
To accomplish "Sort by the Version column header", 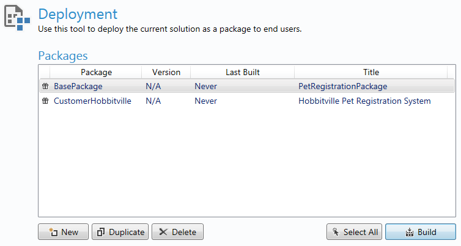I will (x=166, y=72).
